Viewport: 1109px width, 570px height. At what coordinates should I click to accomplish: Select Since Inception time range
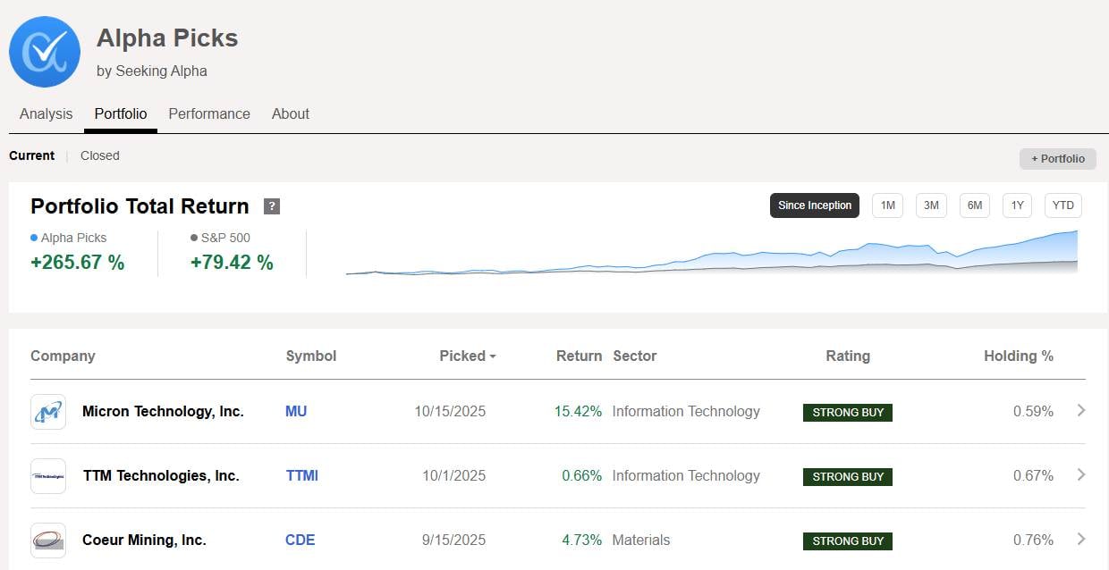(x=815, y=205)
